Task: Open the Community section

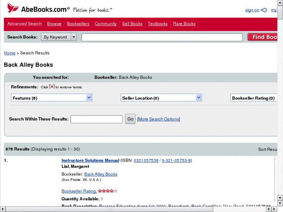Action: pyautogui.click(x=106, y=24)
